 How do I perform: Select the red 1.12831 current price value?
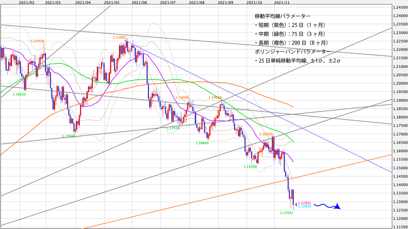click(304, 203)
